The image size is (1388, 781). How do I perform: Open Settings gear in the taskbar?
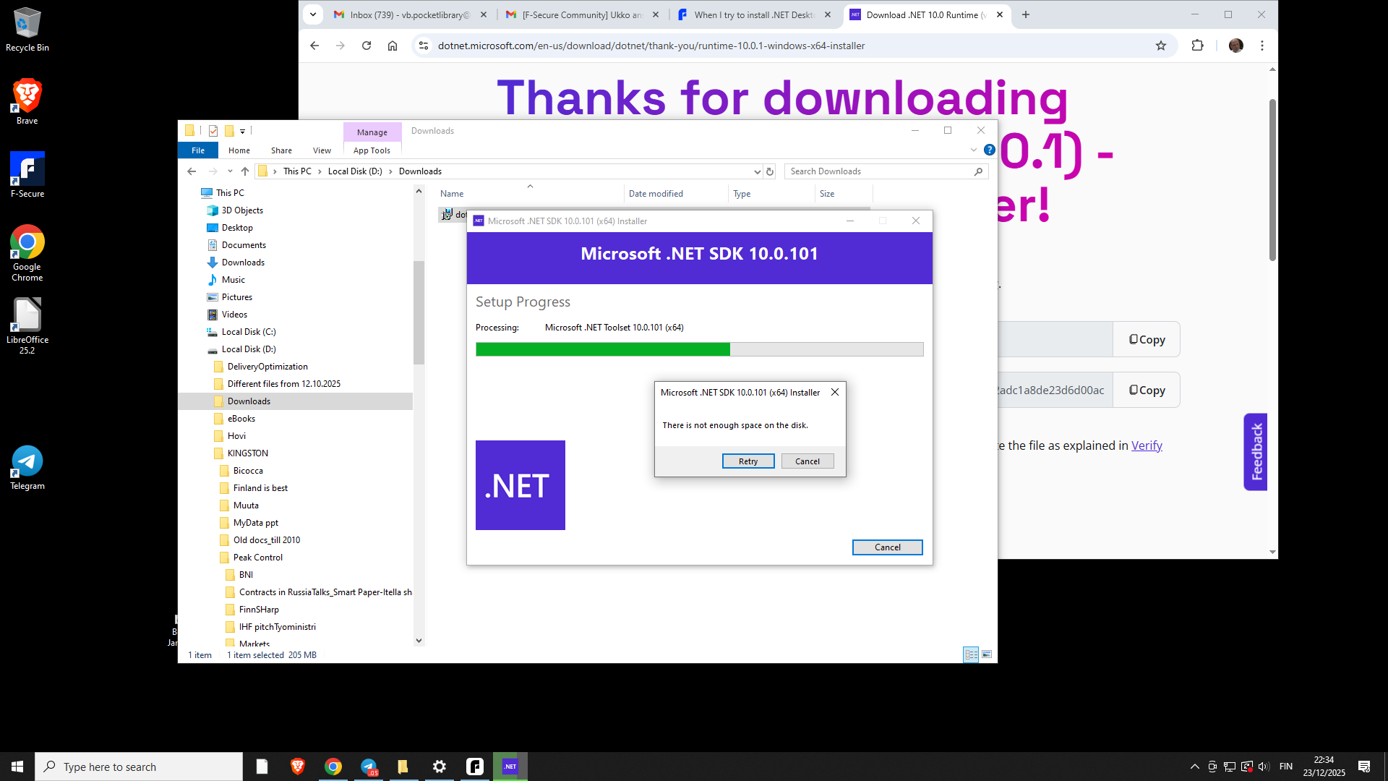[x=440, y=767]
